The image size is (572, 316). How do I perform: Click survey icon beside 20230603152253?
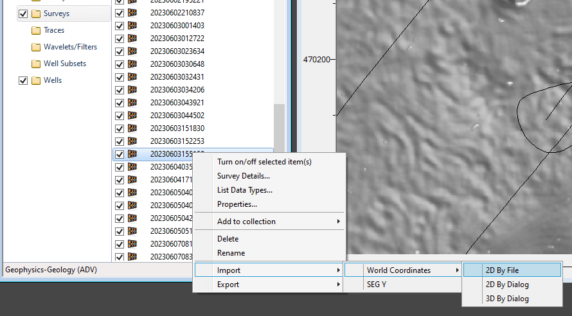(132, 141)
